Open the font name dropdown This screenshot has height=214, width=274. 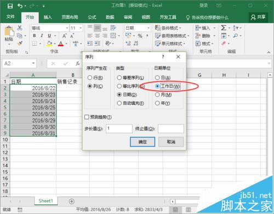pos(67,28)
